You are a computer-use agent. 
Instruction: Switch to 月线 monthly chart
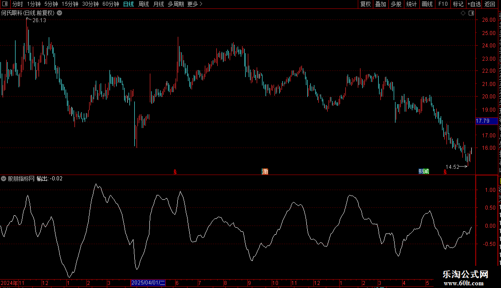coord(158,4)
